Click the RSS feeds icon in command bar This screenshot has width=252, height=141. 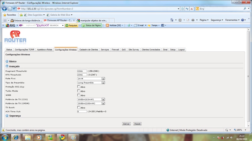(180, 20)
